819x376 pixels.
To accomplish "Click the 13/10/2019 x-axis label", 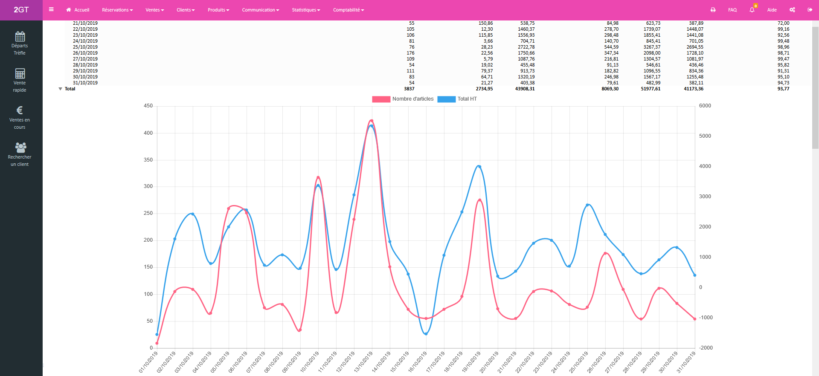I will [363, 362].
